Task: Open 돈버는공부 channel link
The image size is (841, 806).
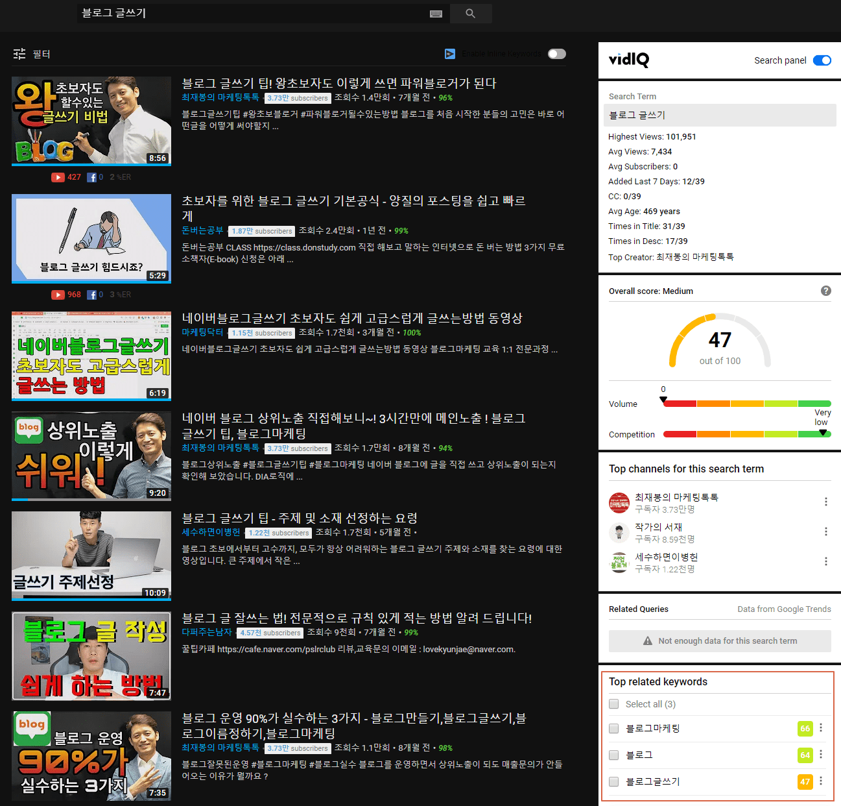Action: click(202, 230)
